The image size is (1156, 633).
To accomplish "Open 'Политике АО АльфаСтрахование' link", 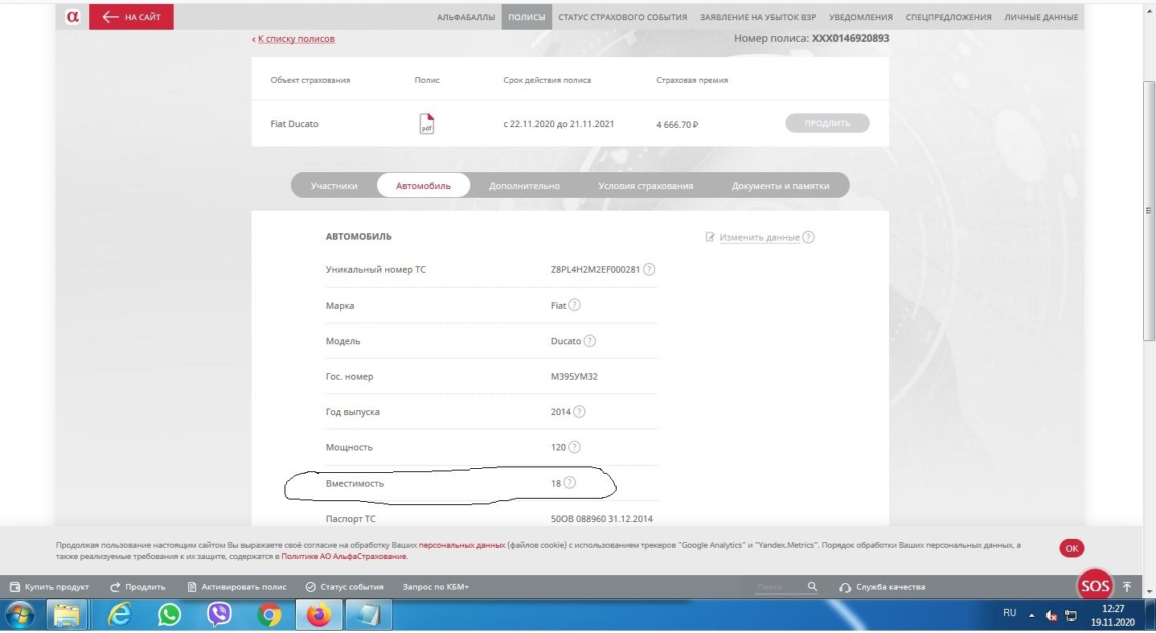I will (344, 557).
